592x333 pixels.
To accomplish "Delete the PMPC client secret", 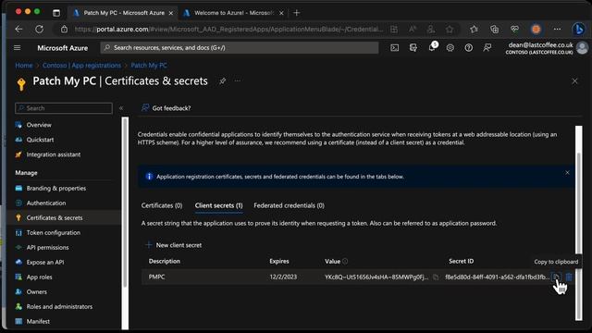I will click(569, 277).
